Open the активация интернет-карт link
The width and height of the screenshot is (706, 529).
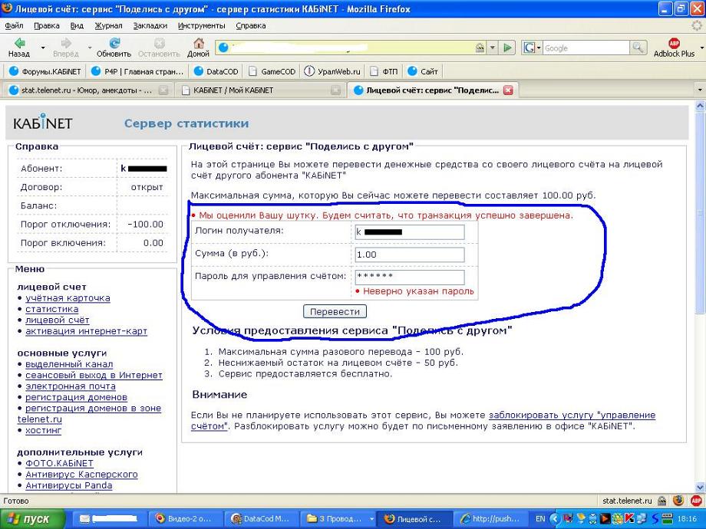tap(87, 331)
